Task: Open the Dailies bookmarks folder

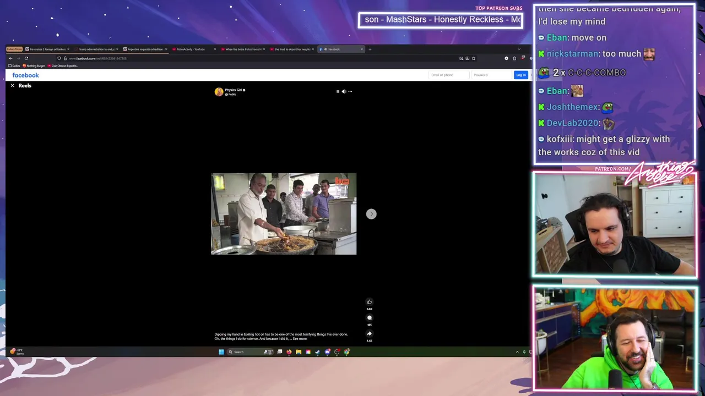Action: [x=13, y=66]
